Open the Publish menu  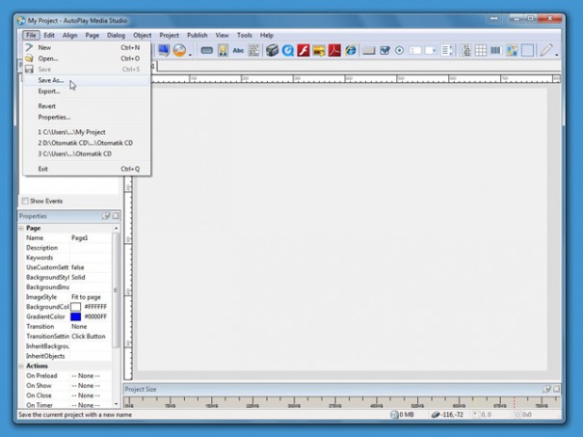point(197,36)
